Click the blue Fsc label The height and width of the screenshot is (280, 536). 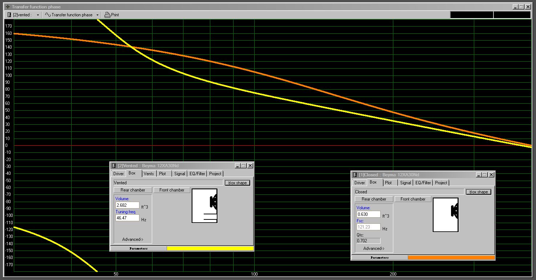360,221
